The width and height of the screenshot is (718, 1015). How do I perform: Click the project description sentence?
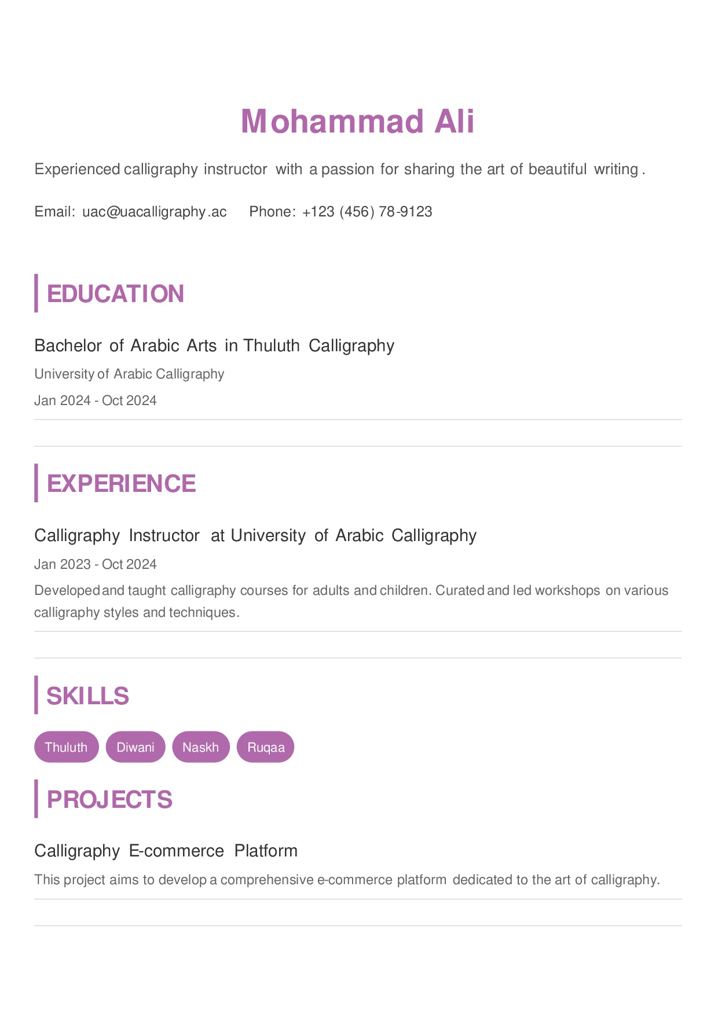pyautogui.click(x=347, y=880)
